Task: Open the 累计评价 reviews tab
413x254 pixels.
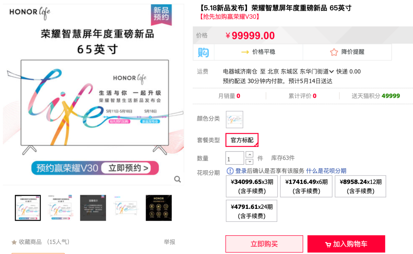Action: [302, 96]
